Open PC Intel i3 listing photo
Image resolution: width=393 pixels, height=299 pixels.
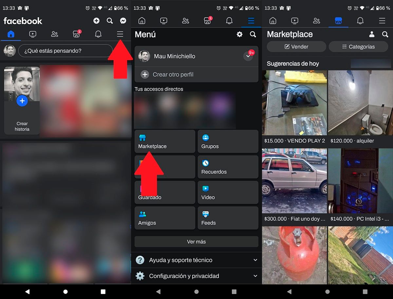[361, 181]
